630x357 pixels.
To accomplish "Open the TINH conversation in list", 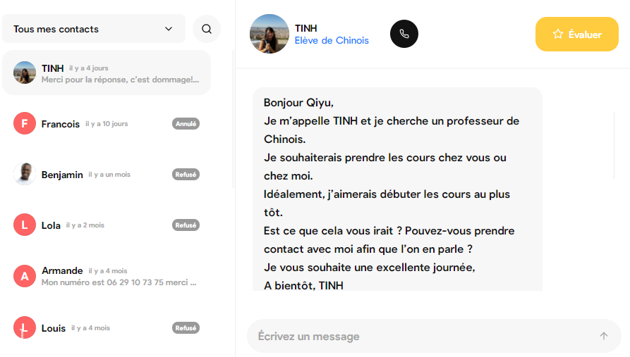I will 107,73.
